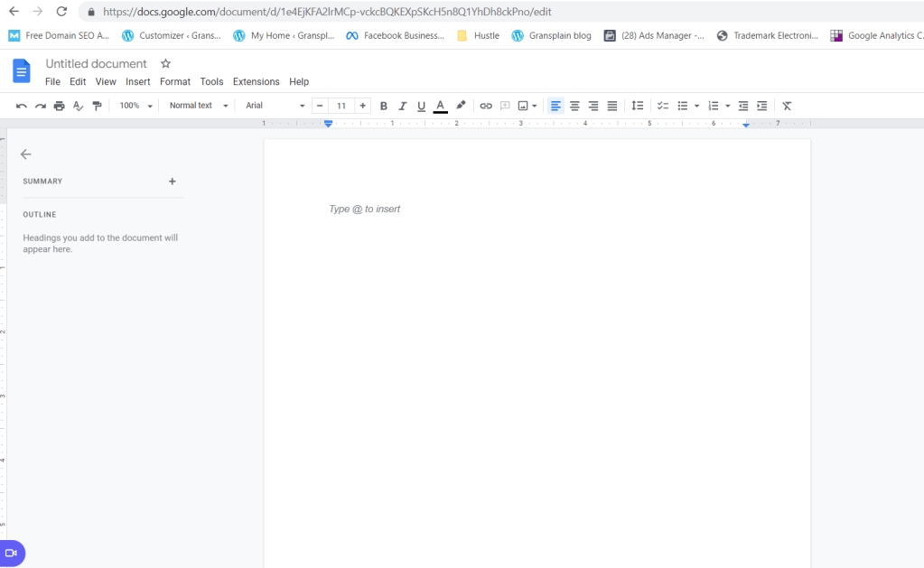This screenshot has height=568, width=924.
Task: Open the text color picker
Action: coord(441,106)
